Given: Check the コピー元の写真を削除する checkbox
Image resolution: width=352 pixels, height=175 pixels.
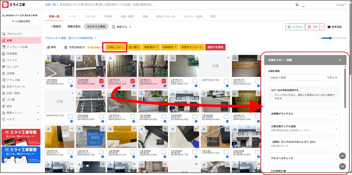Looking at the screenshot, I should [x=272, y=95].
